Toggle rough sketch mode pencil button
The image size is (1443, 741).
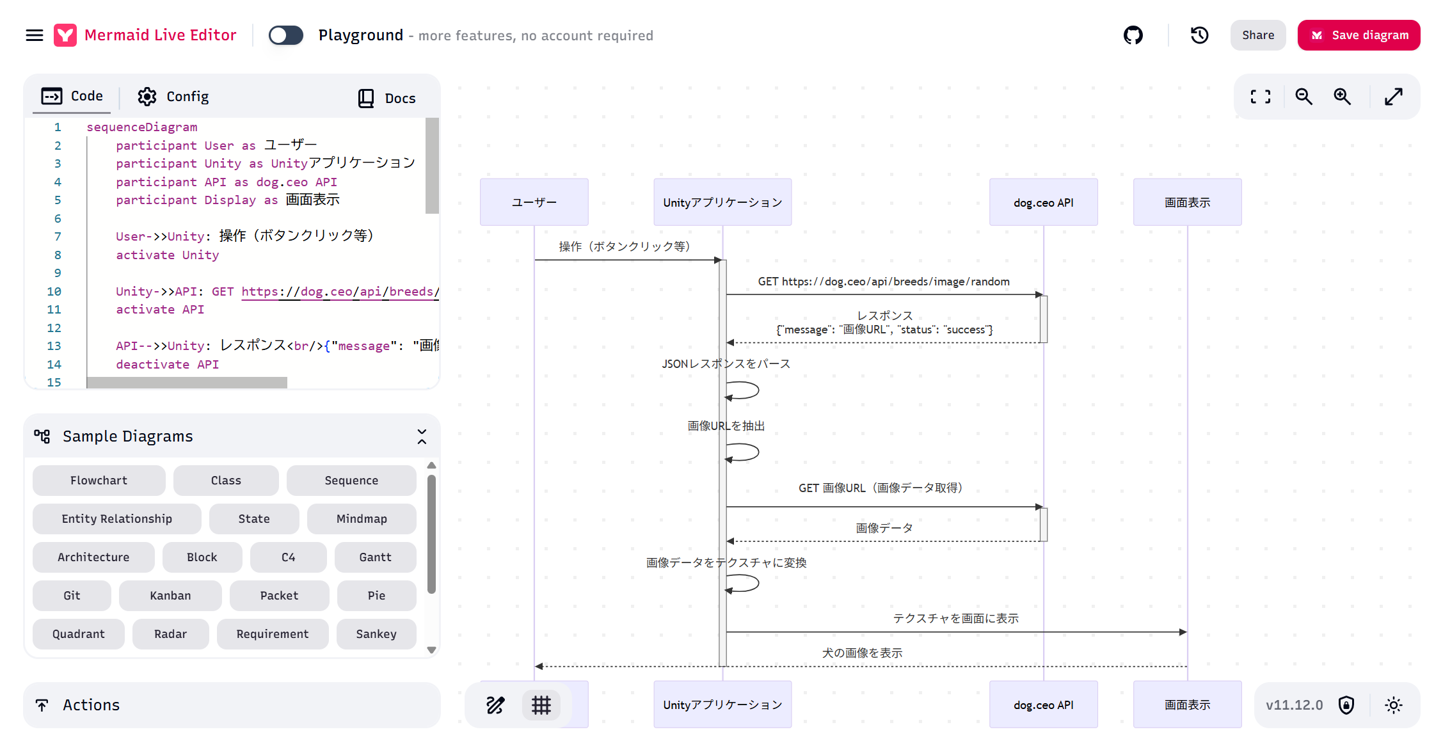[495, 705]
